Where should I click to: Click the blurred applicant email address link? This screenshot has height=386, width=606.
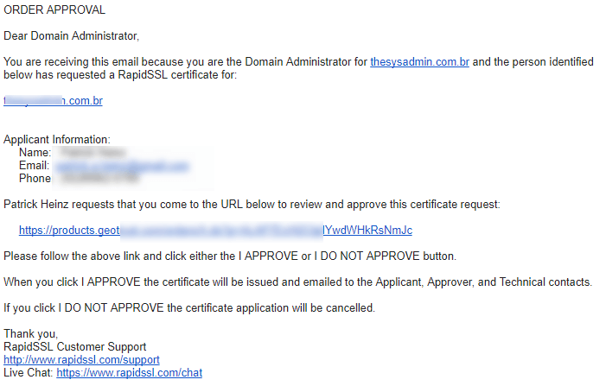121,166
